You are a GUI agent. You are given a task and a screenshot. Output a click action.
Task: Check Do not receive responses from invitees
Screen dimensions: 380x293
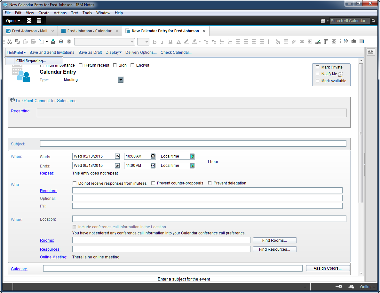coord(75,183)
